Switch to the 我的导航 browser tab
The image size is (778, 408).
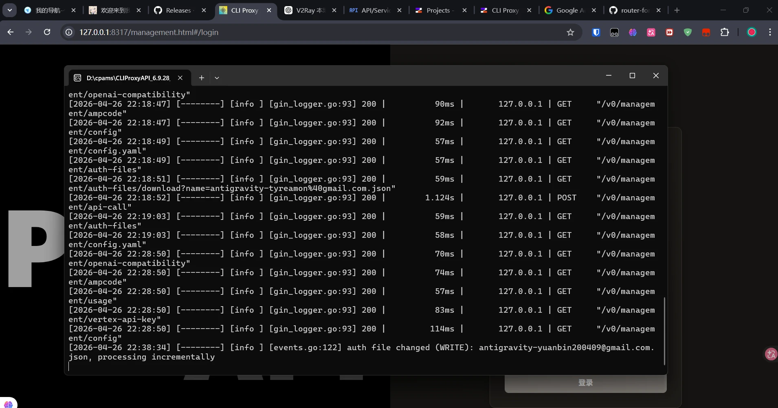click(x=50, y=10)
